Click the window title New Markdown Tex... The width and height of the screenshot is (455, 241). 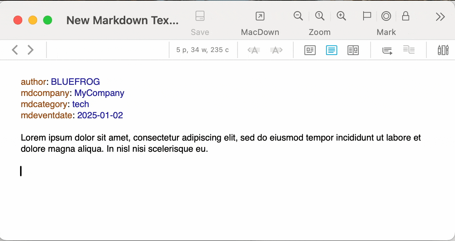click(122, 20)
